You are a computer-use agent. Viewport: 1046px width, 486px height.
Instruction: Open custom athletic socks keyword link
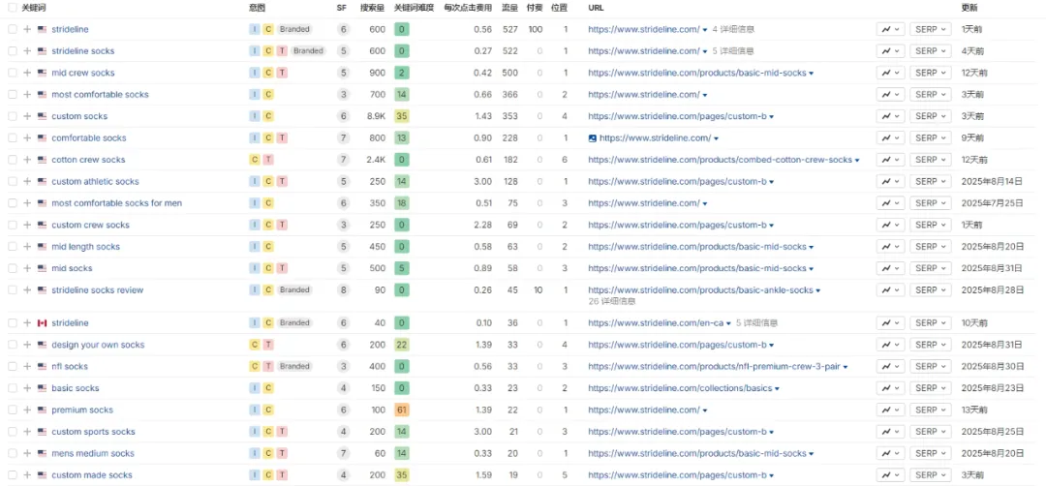pyautogui.click(x=95, y=181)
